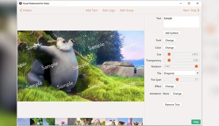Click the Rotation slider handle
The width and height of the screenshot is (219, 126).
[196, 66]
